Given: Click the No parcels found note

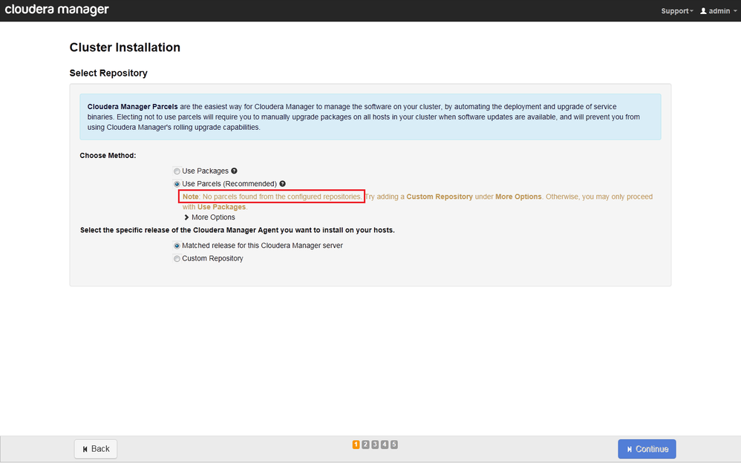Looking at the screenshot, I should [272, 197].
